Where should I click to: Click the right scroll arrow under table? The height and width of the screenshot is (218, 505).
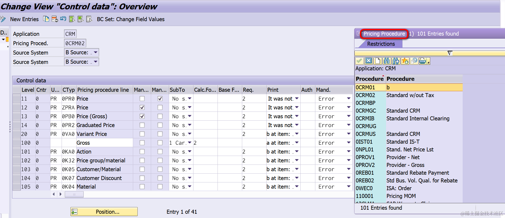(x=61, y=194)
